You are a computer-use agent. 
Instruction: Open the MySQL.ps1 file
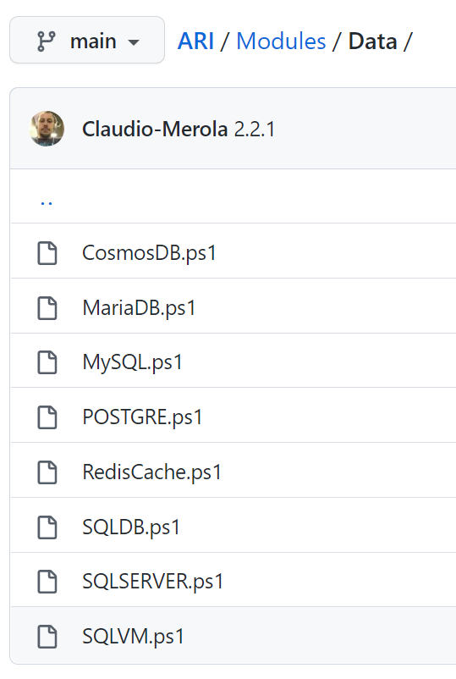[x=132, y=362]
